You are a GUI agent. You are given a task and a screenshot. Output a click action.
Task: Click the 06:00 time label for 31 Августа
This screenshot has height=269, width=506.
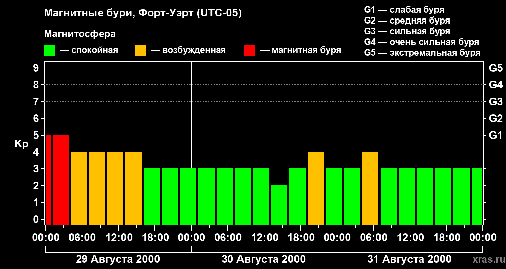373,238
